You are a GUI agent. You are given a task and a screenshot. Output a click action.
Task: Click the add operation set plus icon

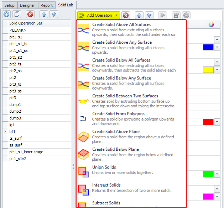coord(6,15)
